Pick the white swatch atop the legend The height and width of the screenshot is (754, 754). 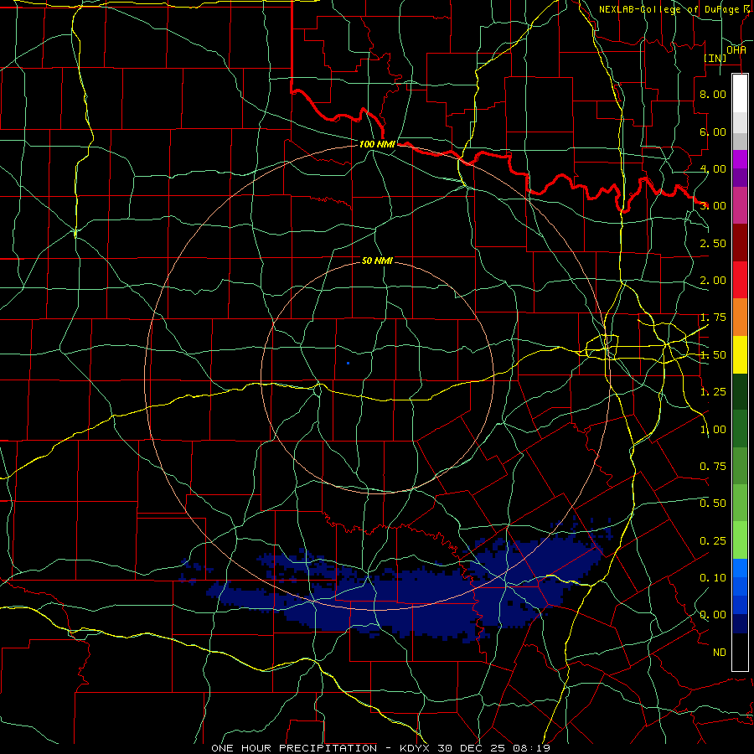coord(740,94)
